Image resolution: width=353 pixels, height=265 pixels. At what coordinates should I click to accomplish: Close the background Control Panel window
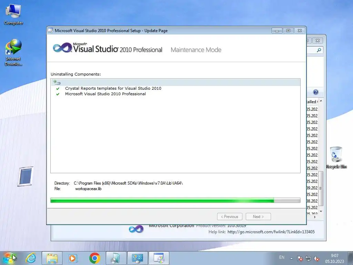click(317, 41)
